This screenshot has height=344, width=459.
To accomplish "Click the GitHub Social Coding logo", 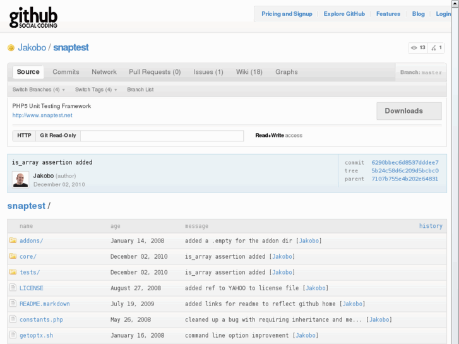I will point(33,18).
